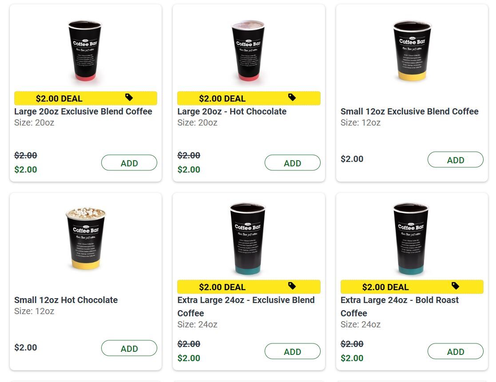Screen dimensions: 496x382
Task: Add Small 12oz Hot Chocolate to order
Action: tap(129, 348)
